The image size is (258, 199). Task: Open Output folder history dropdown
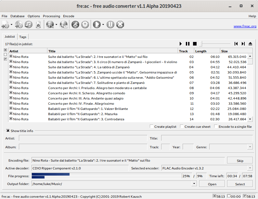click(194, 183)
